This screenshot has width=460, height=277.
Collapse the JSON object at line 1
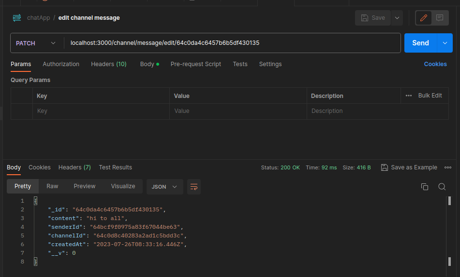pos(35,201)
